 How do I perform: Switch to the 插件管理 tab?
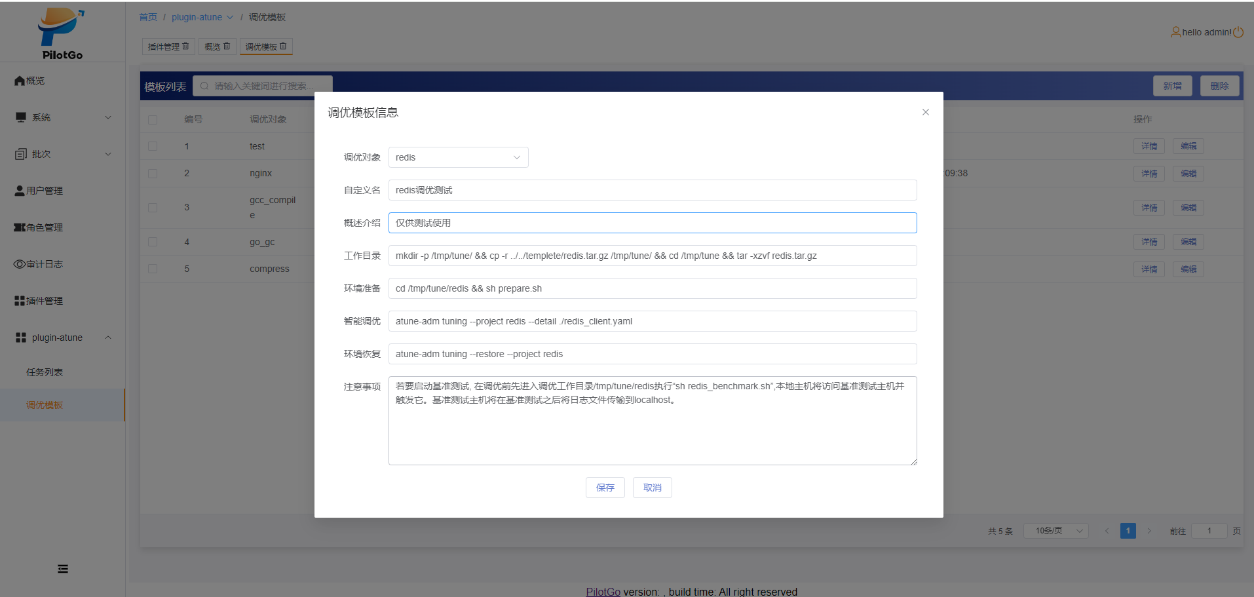pos(163,46)
